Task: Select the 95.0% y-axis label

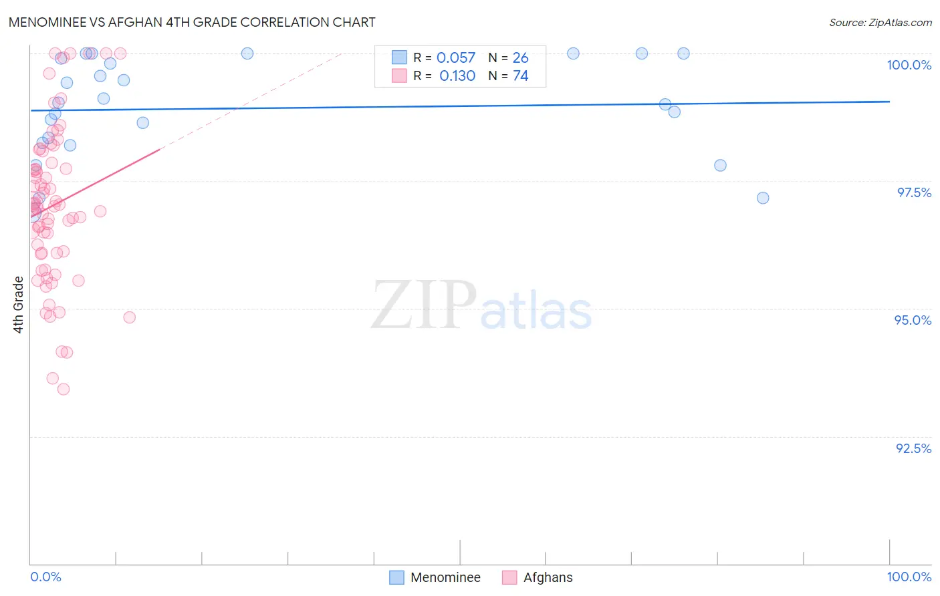Action: click(913, 320)
